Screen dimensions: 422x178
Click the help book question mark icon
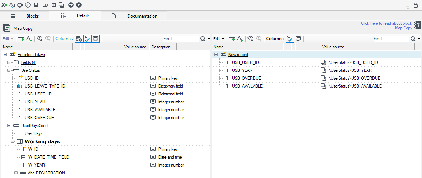pos(417,25)
